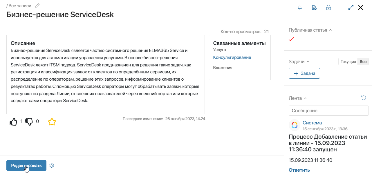Click the red checkmark under Публичная статья
Image resolution: width=372 pixels, height=174 pixels.
point(291,39)
